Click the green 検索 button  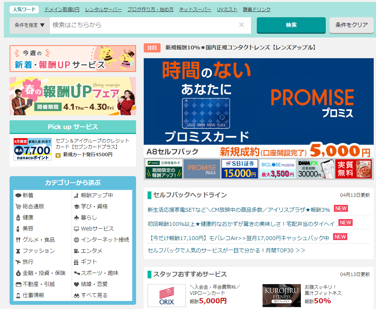(x=291, y=25)
